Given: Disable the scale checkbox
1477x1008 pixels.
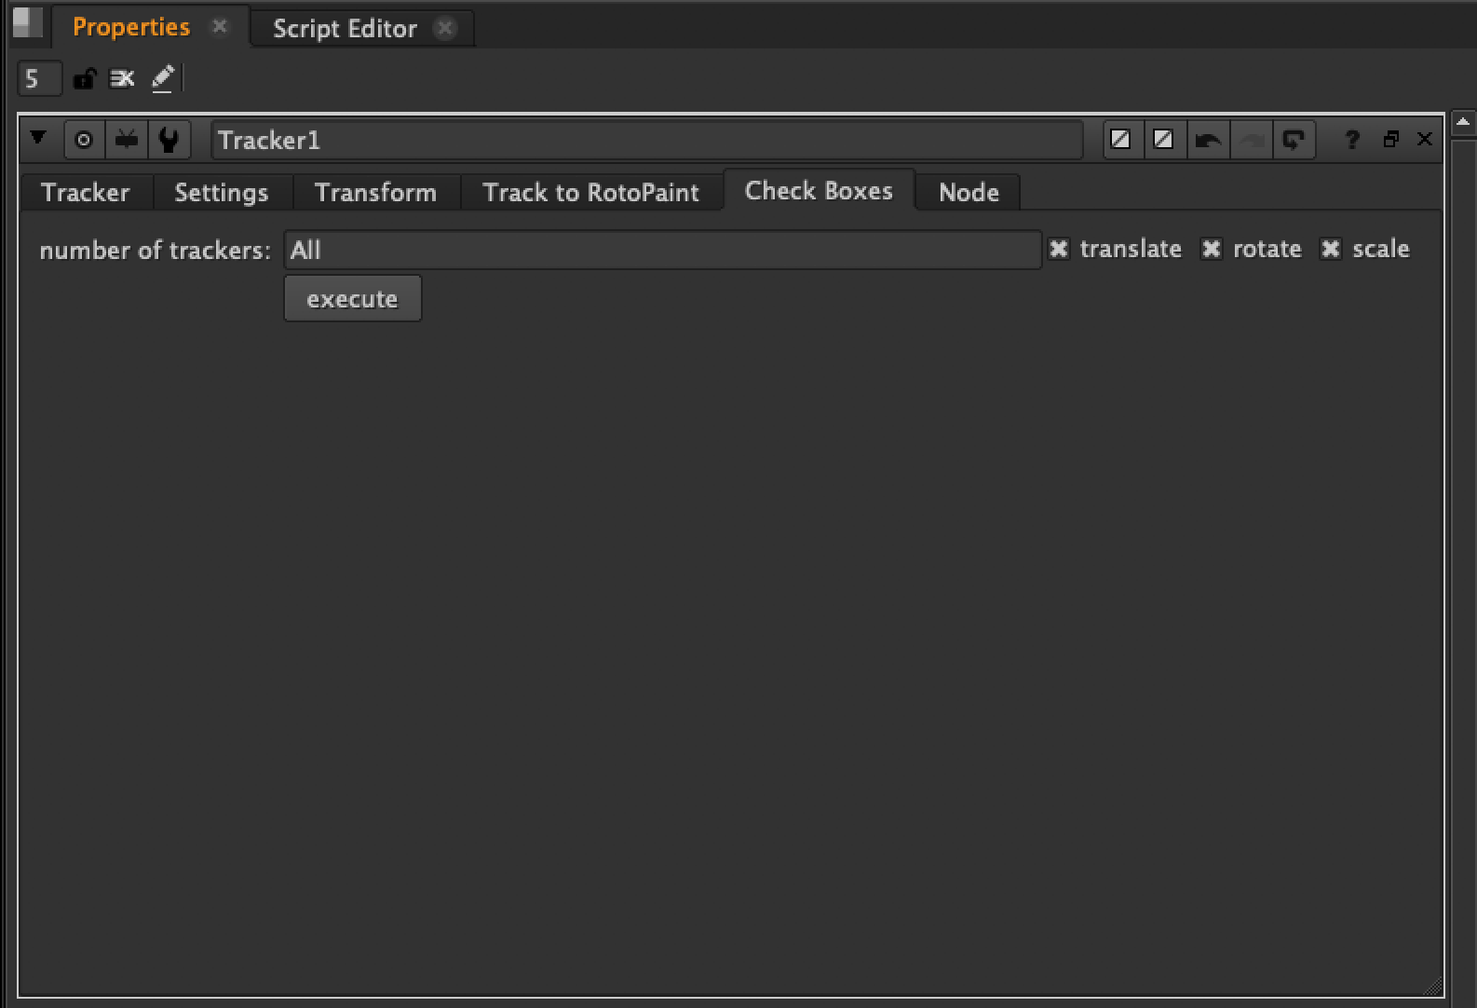Looking at the screenshot, I should point(1331,249).
